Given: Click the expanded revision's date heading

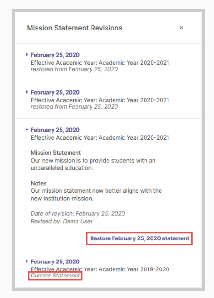Looking at the screenshot, I should click(55, 130).
